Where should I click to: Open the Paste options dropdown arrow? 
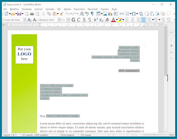pos(58,14)
